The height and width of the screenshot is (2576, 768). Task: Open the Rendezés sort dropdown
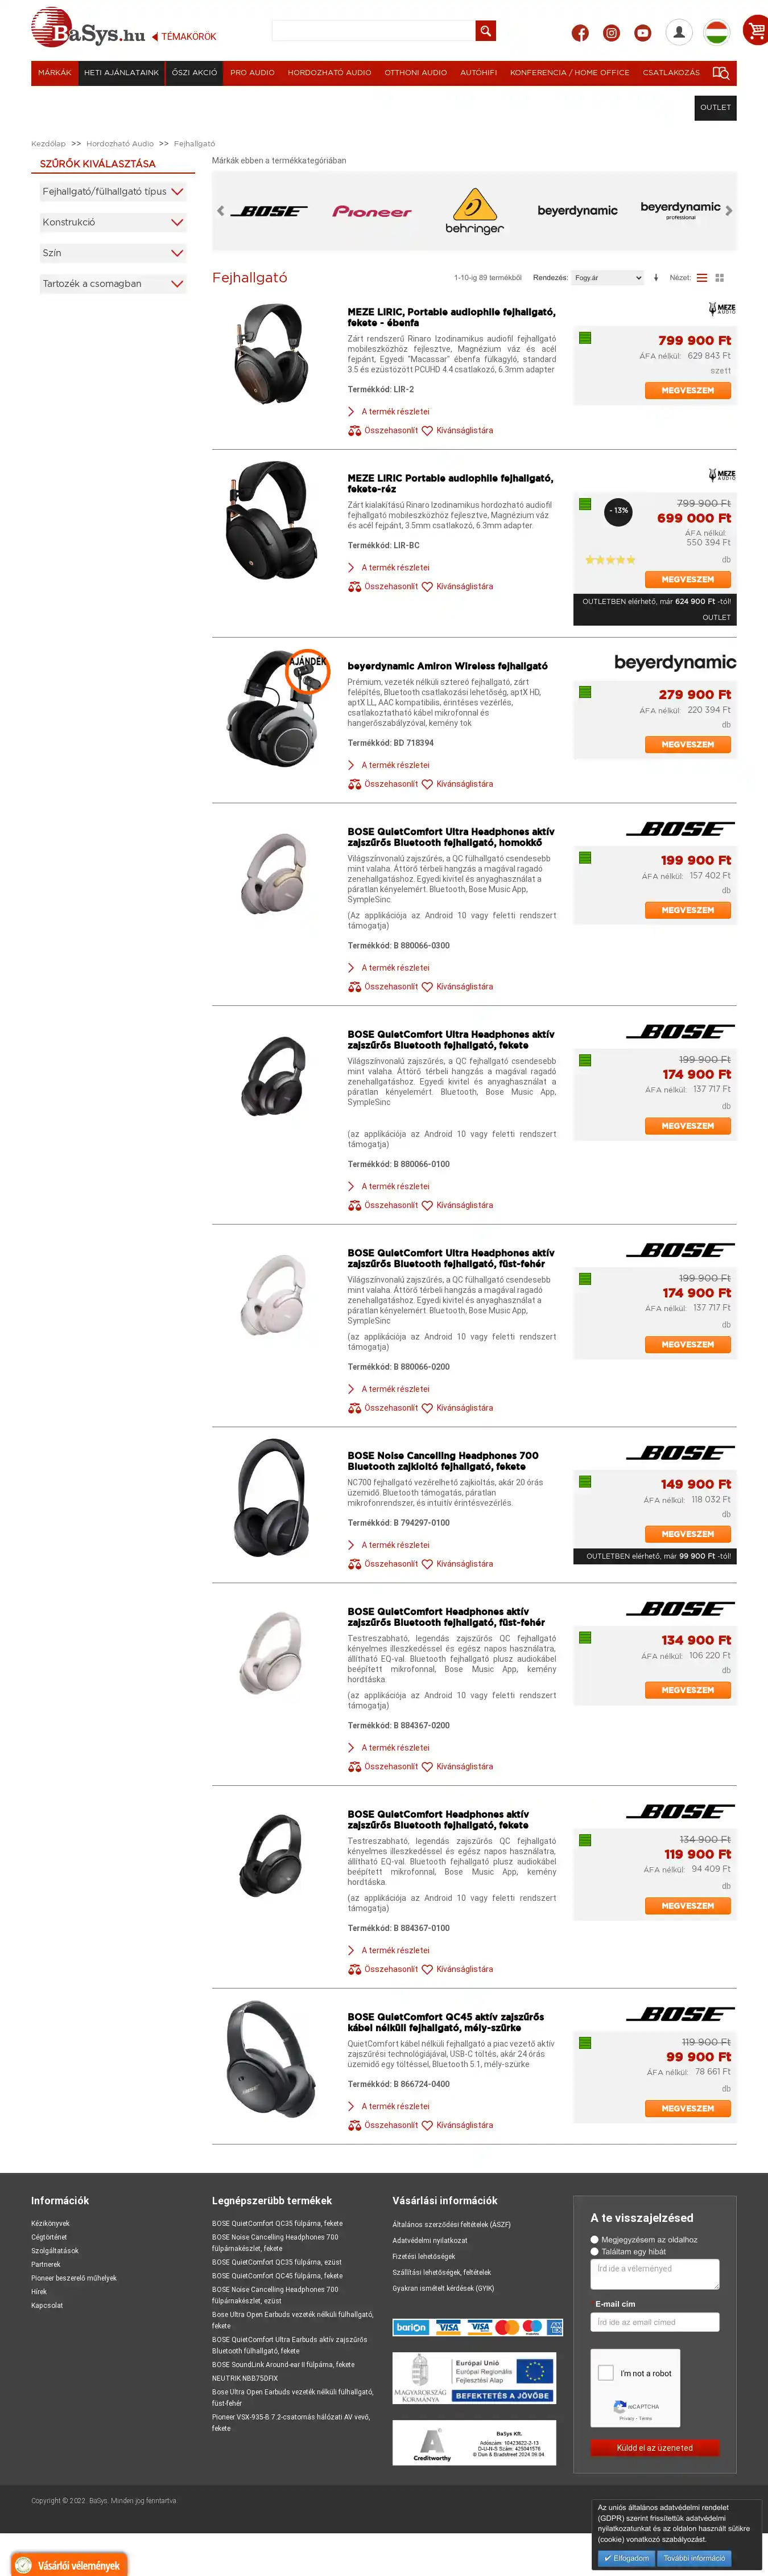(608, 278)
